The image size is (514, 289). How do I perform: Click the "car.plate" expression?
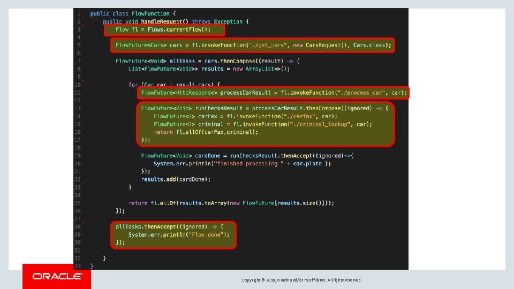click(307, 164)
